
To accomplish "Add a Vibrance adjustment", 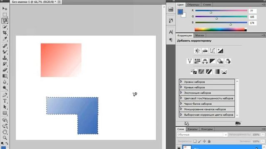I will (x=190, y=61).
